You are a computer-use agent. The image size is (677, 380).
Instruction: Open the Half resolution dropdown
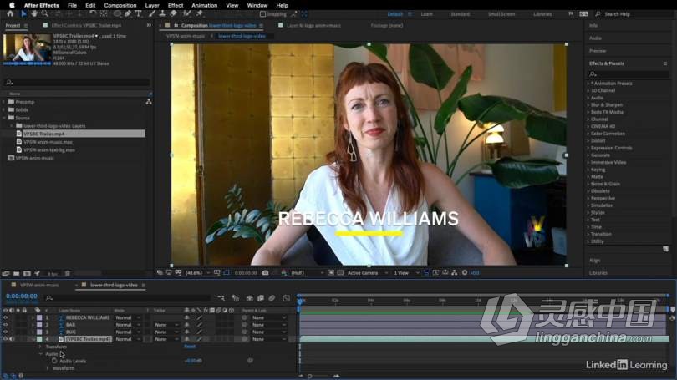tap(308, 272)
